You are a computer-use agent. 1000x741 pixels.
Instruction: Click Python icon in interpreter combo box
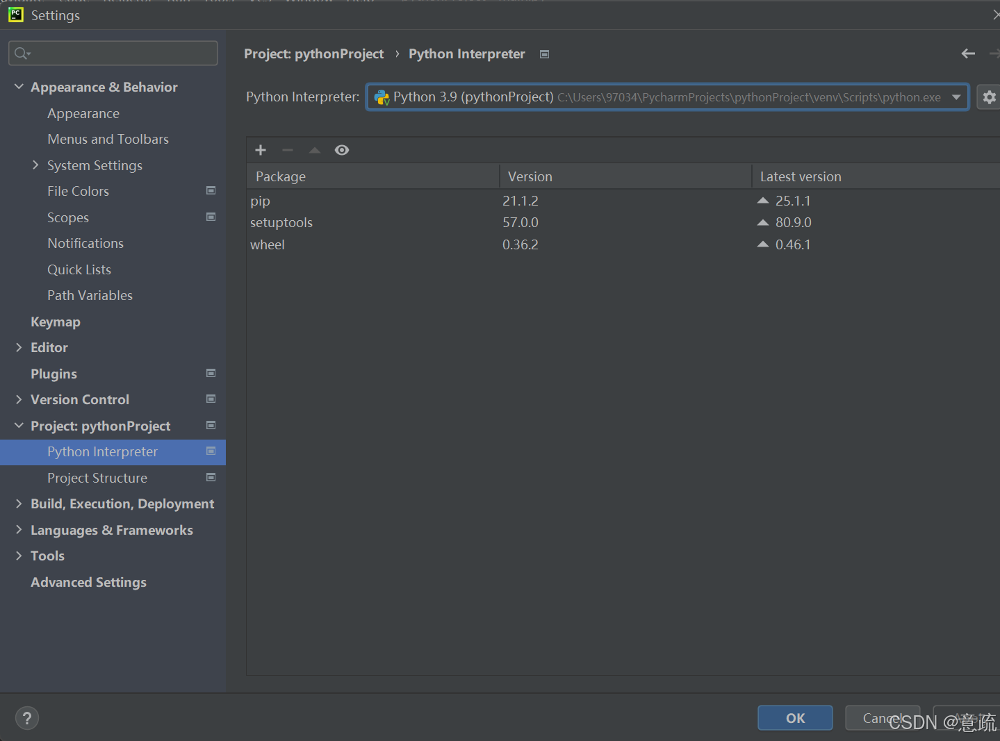382,97
